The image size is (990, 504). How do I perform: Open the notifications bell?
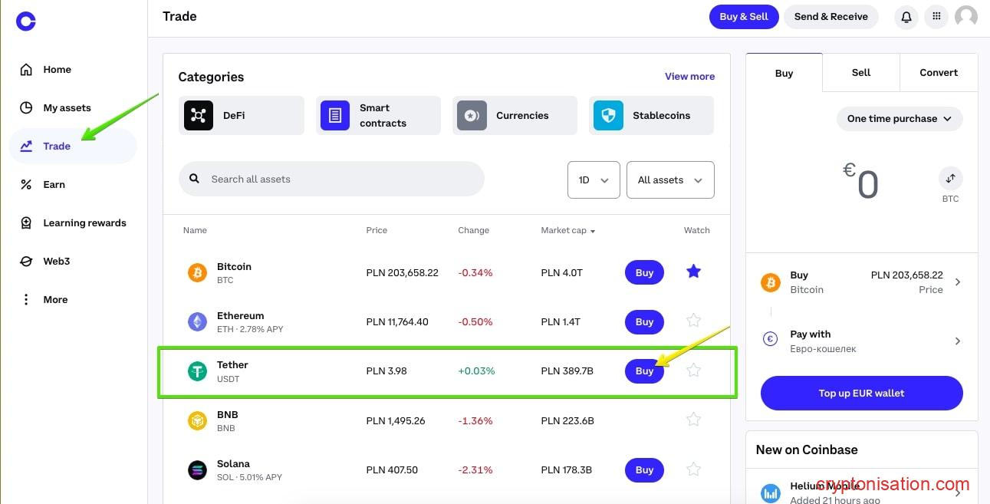point(906,16)
